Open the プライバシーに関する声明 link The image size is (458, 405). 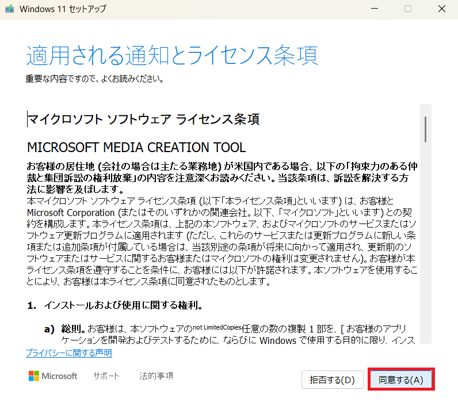69,353
